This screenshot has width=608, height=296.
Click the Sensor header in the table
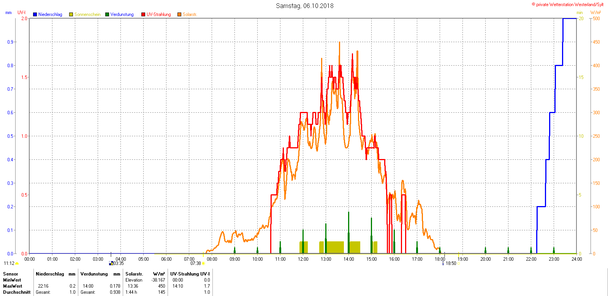pyautogui.click(x=11, y=274)
